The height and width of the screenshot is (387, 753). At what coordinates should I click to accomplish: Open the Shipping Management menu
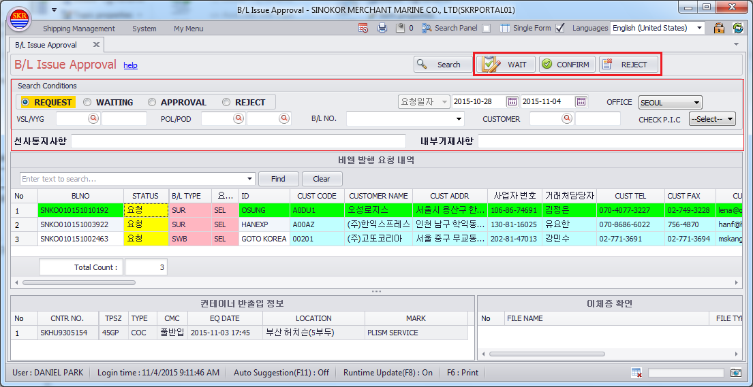tap(79, 29)
